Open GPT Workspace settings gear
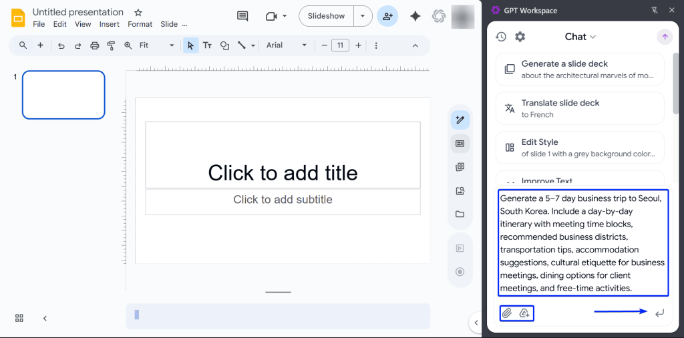The image size is (684, 338). pyautogui.click(x=520, y=37)
